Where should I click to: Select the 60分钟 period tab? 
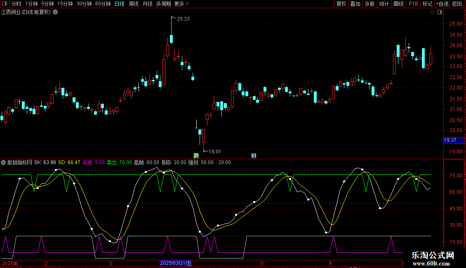(103, 4)
